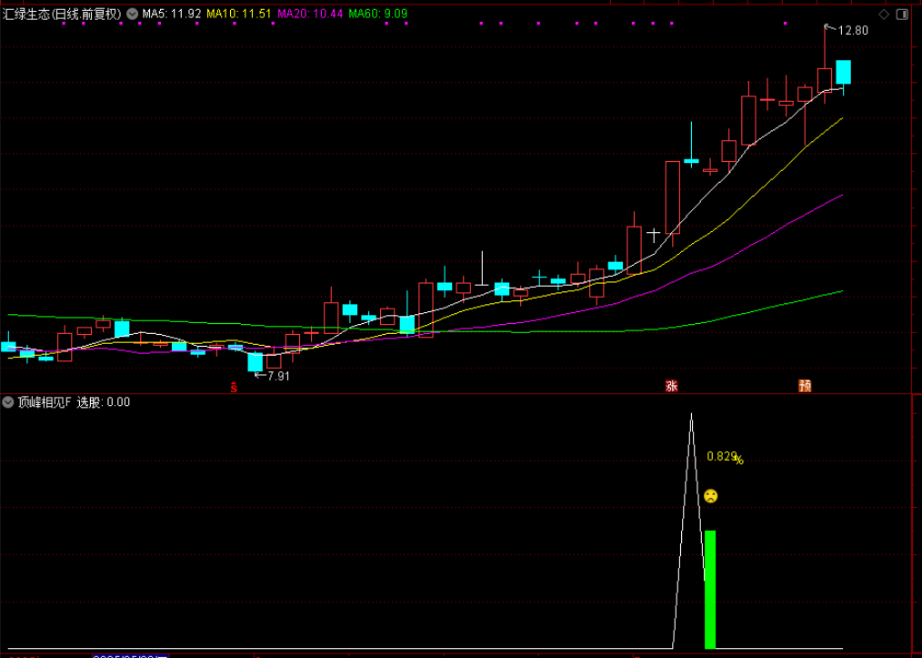
Task: Click the orange 预 marker icon
Action: pos(805,386)
